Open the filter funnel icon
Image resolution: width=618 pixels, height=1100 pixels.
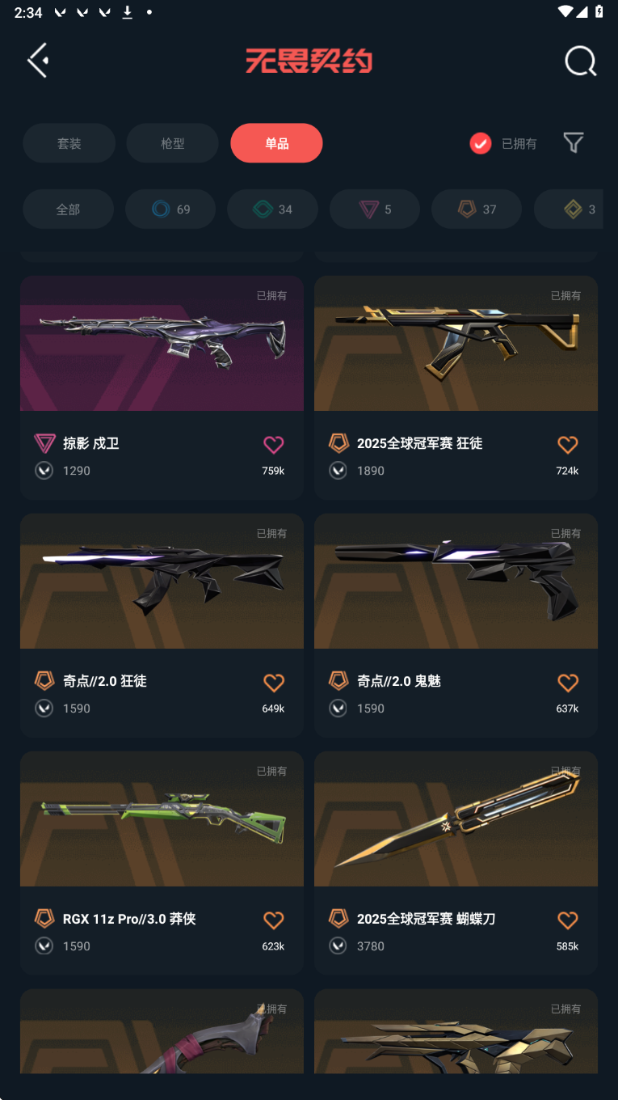point(573,143)
